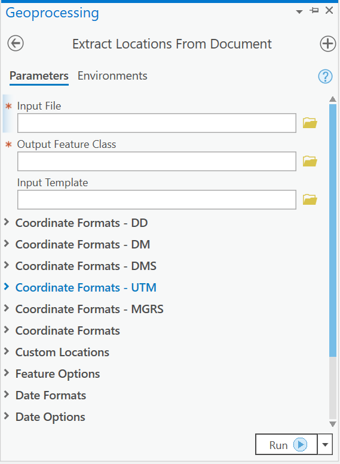
Task: Browse folder for Output Feature Class
Action: pyautogui.click(x=310, y=161)
